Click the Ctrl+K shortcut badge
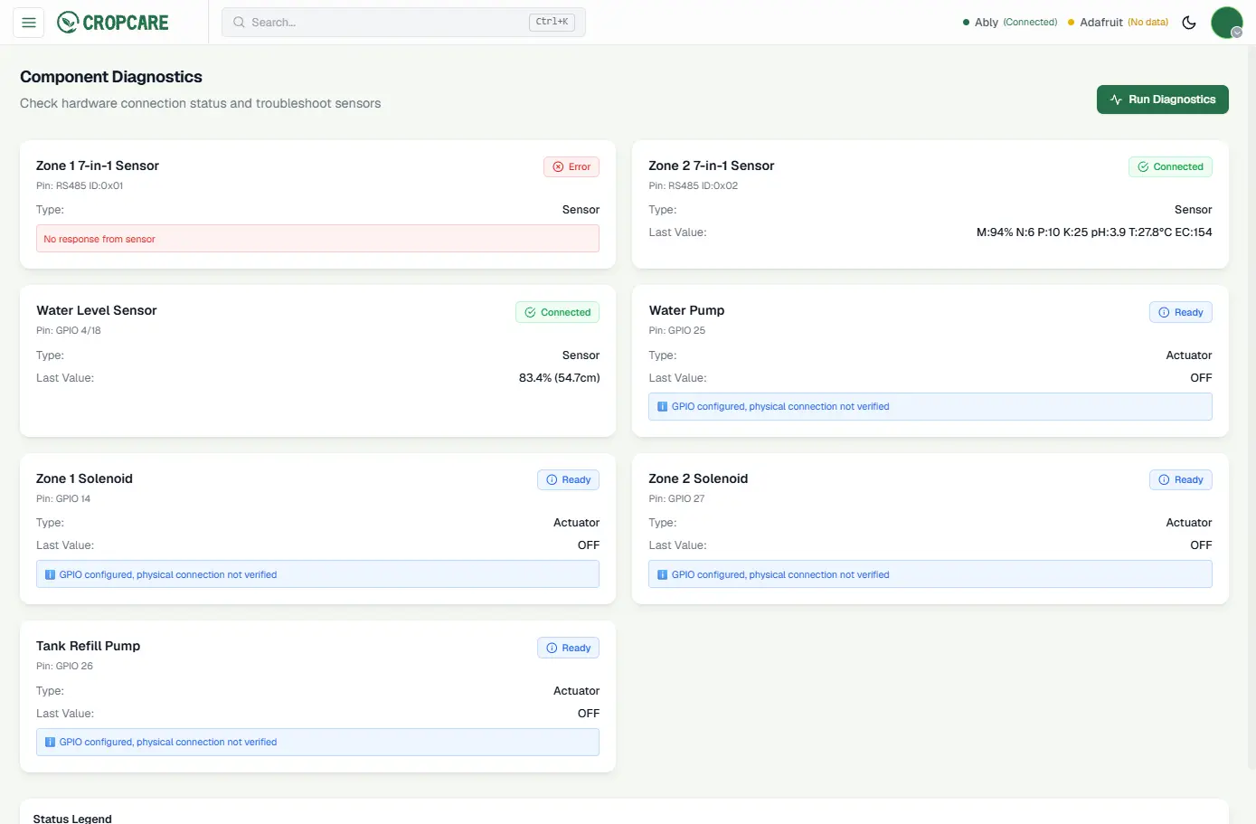The image size is (1256, 824). [552, 22]
